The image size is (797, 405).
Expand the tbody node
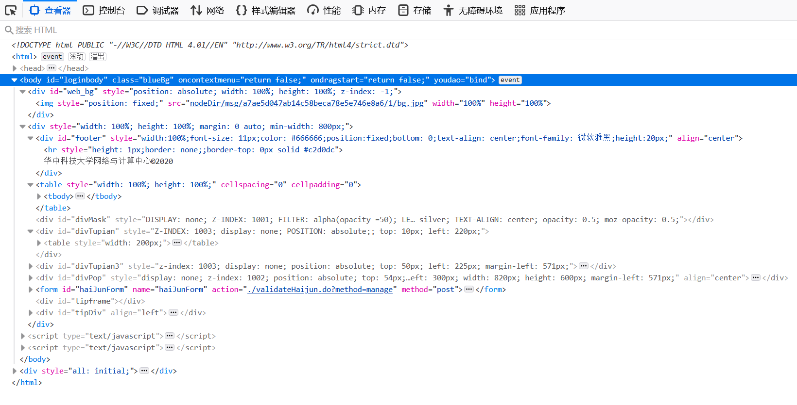pos(39,196)
